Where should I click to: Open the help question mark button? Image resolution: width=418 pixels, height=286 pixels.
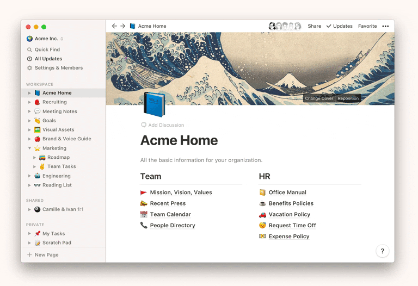(x=382, y=251)
